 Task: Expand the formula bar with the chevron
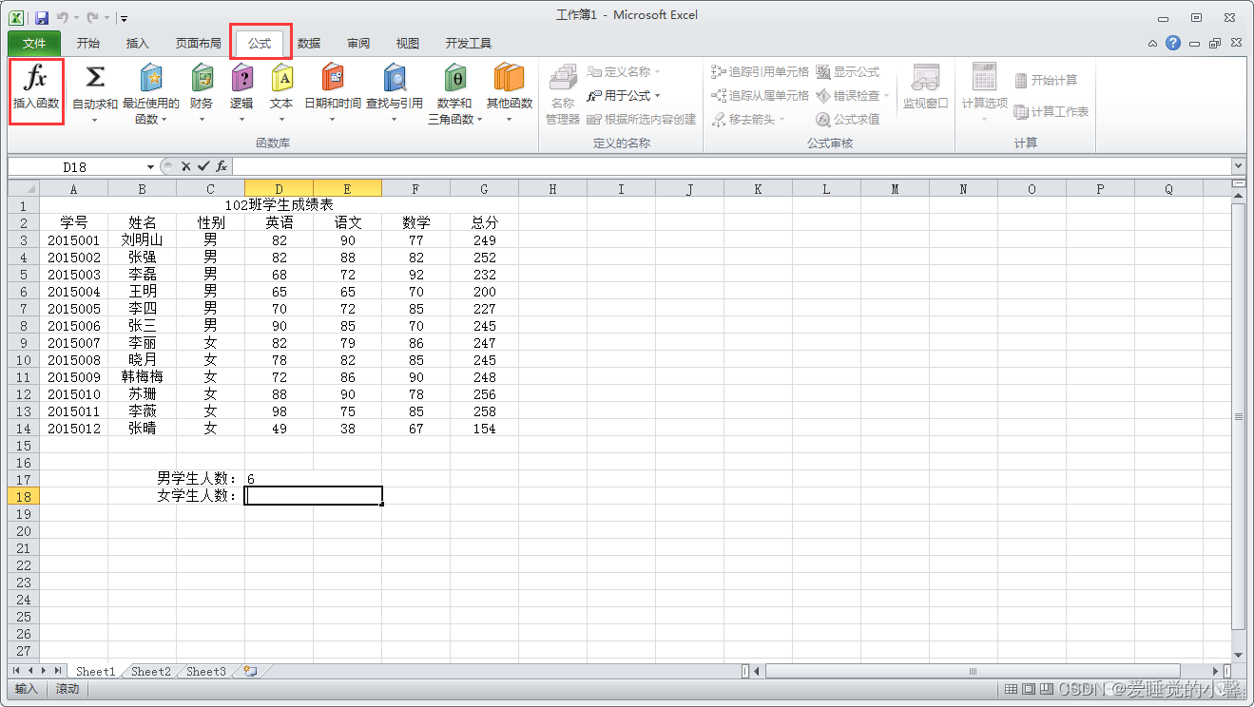click(x=1238, y=166)
